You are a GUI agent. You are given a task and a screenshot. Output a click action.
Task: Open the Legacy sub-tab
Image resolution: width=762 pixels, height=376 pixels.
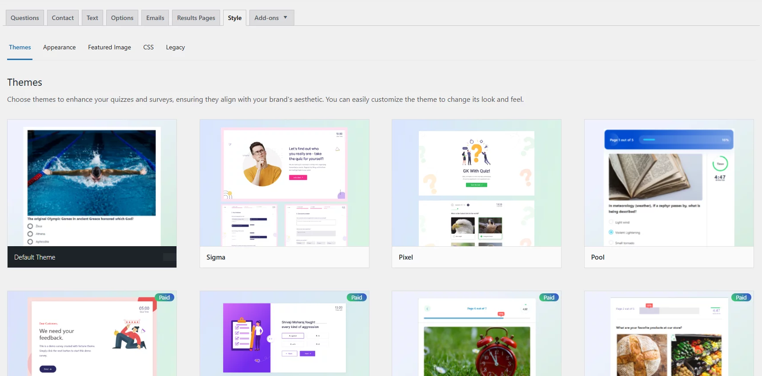click(x=175, y=47)
